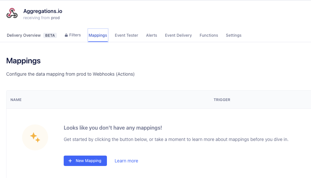
Task: Click the prod source link
Action: pos(55,18)
